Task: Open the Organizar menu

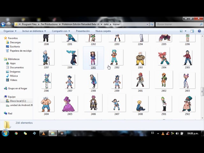Action: [10, 31]
